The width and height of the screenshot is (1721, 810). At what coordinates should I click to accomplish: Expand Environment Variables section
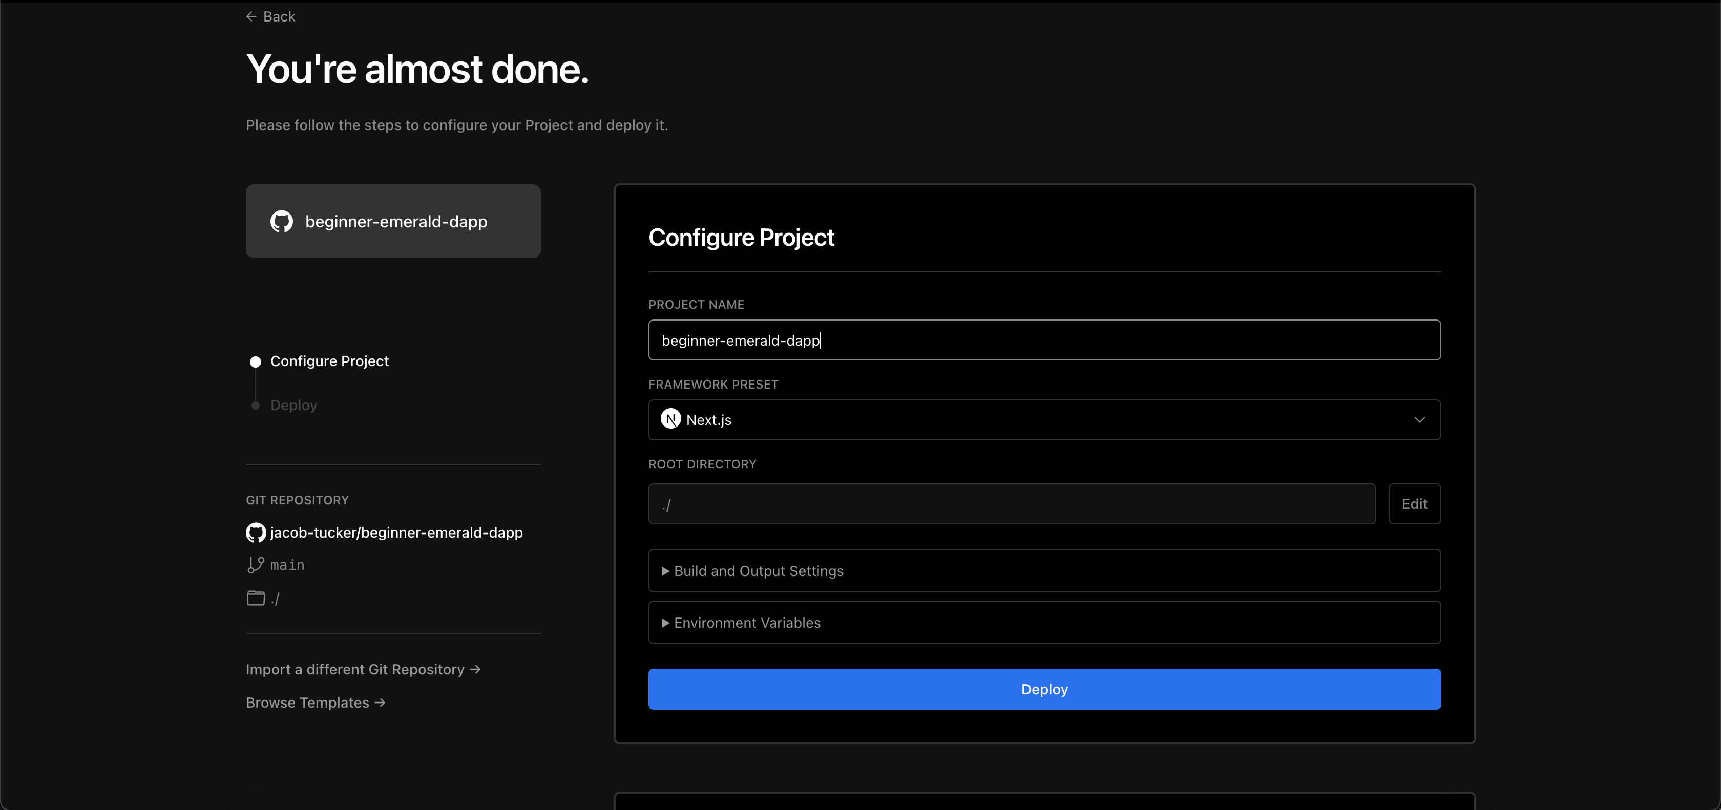pos(1044,623)
